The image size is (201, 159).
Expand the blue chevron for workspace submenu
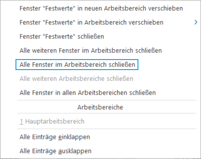click(196, 22)
